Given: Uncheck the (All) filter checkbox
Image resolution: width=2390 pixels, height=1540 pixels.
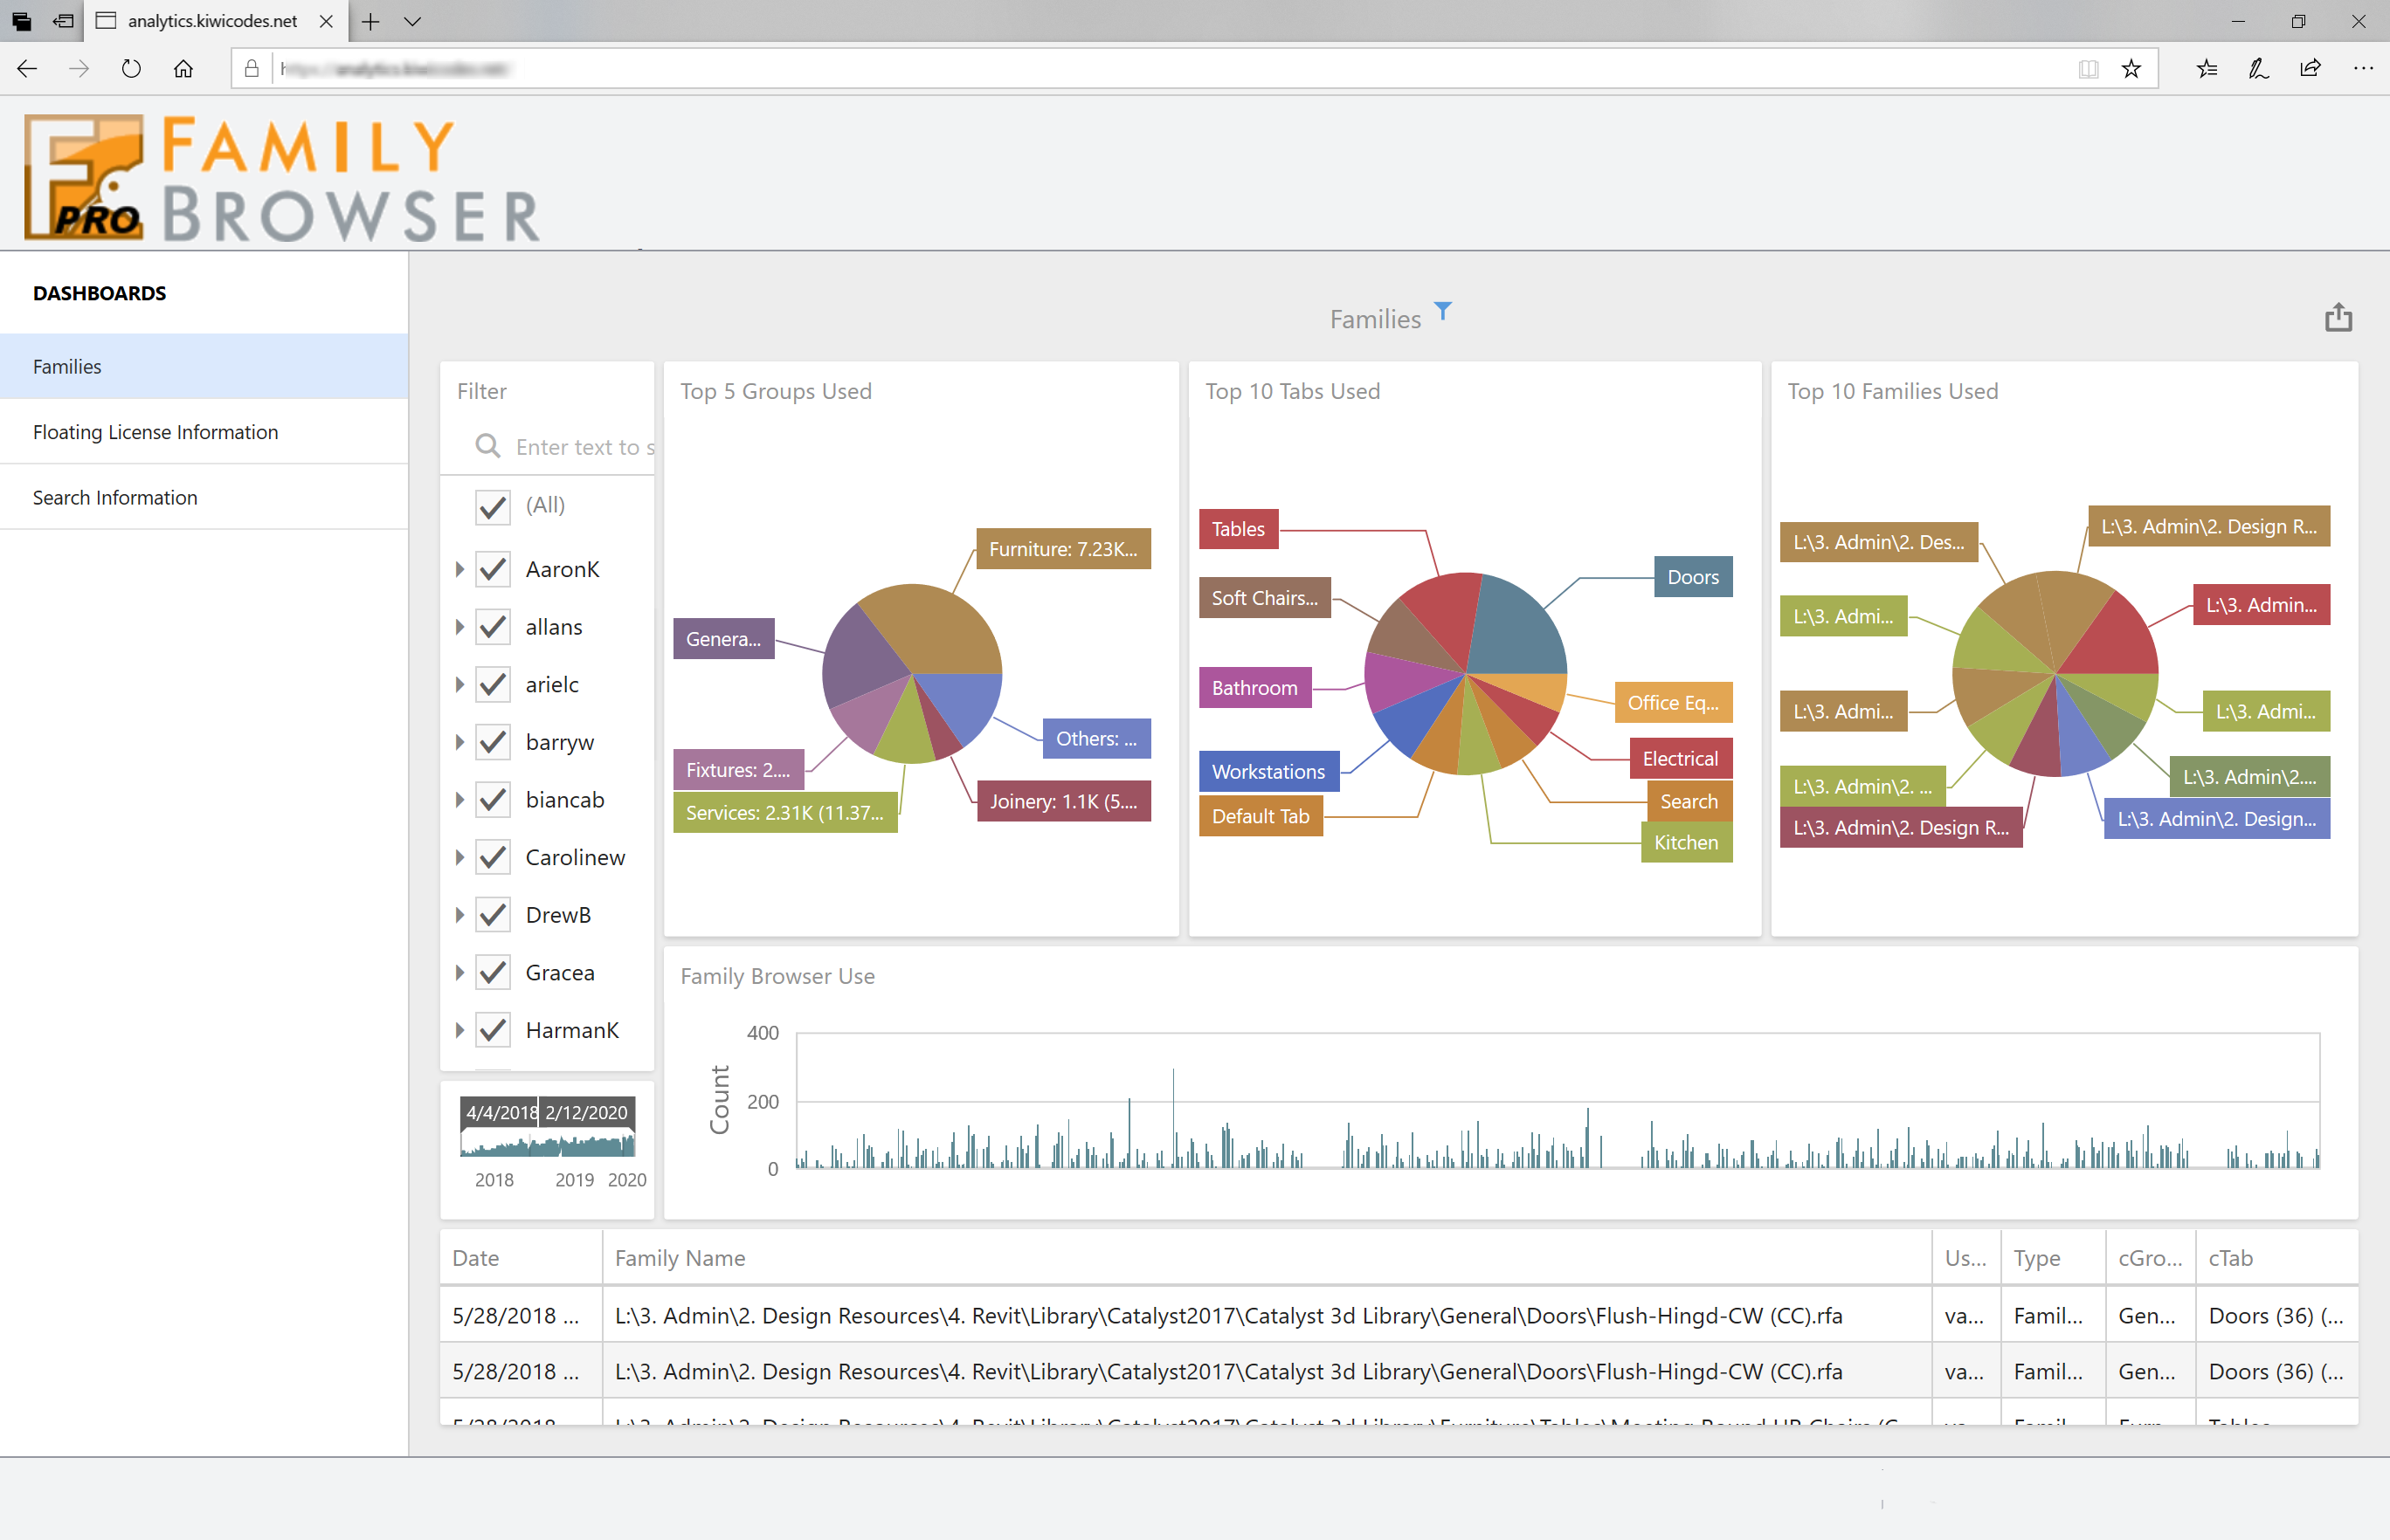Looking at the screenshot, I should click(492, 506).
